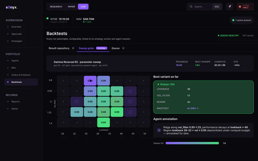This screenshot has height=161, width=258.
Task: Click the search magnifier icon
Action: coord(191,7)
